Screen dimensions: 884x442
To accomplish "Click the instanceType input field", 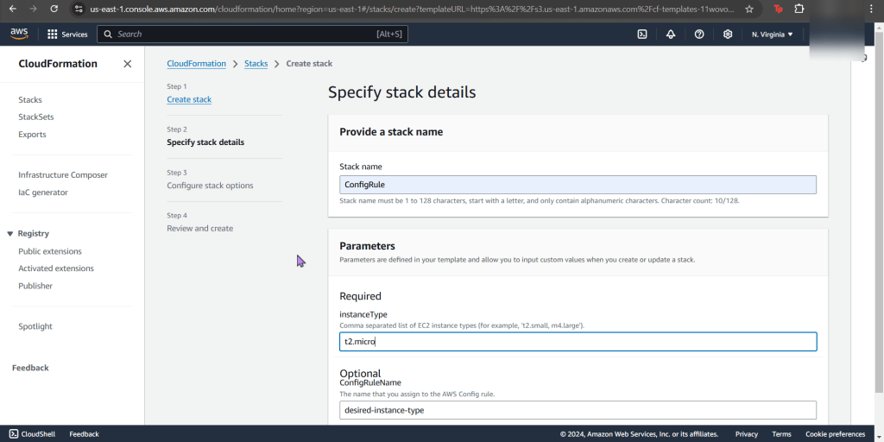I will 578,342.
